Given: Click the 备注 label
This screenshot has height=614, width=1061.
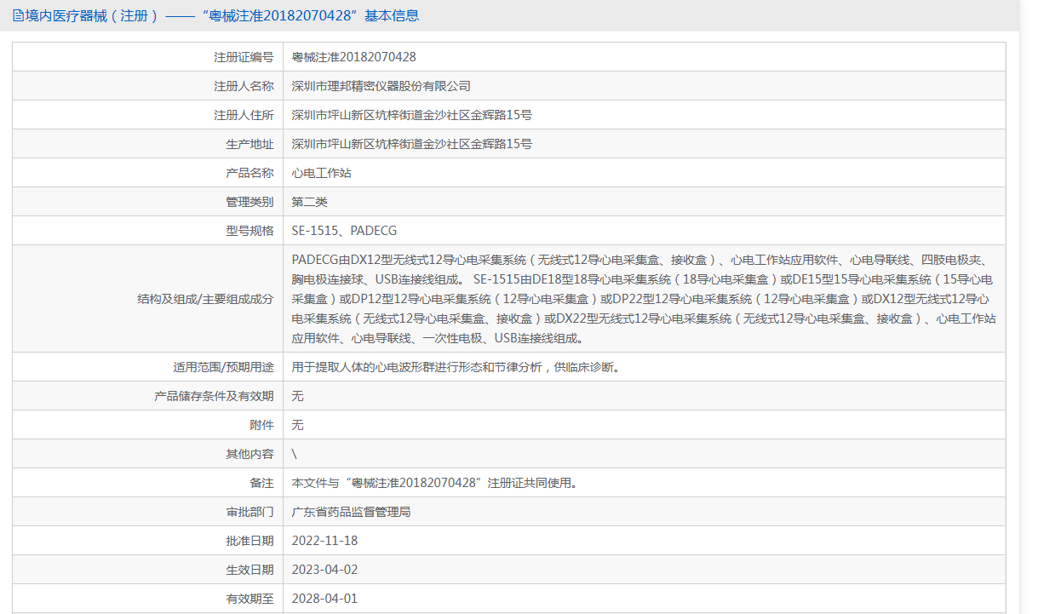Looking at the screenshot, I should coord(261,483).
